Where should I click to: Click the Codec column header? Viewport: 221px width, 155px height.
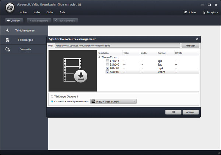click(148, 53)
